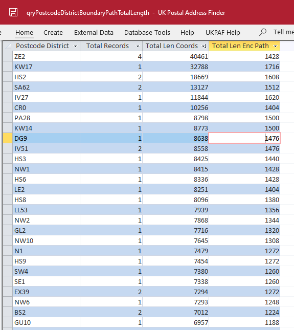
Task: Open the Help tab
Action: (187, 32)
